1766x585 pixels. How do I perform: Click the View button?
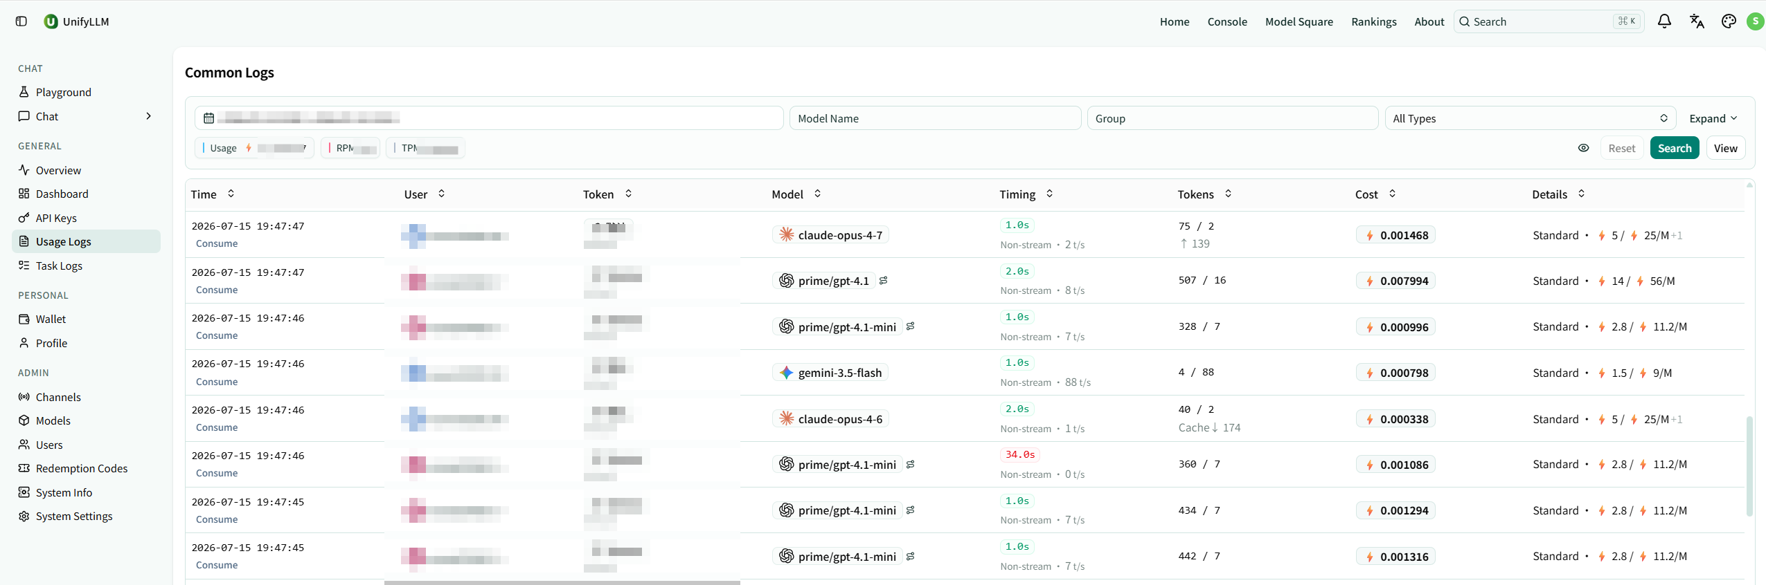tap(1725, 148)
